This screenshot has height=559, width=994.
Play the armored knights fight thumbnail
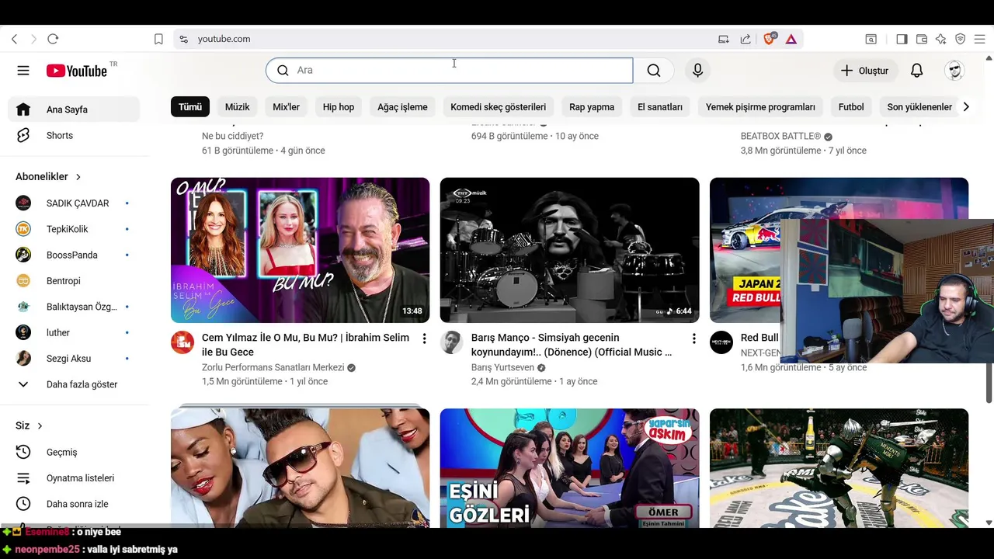tap(839, 468)
